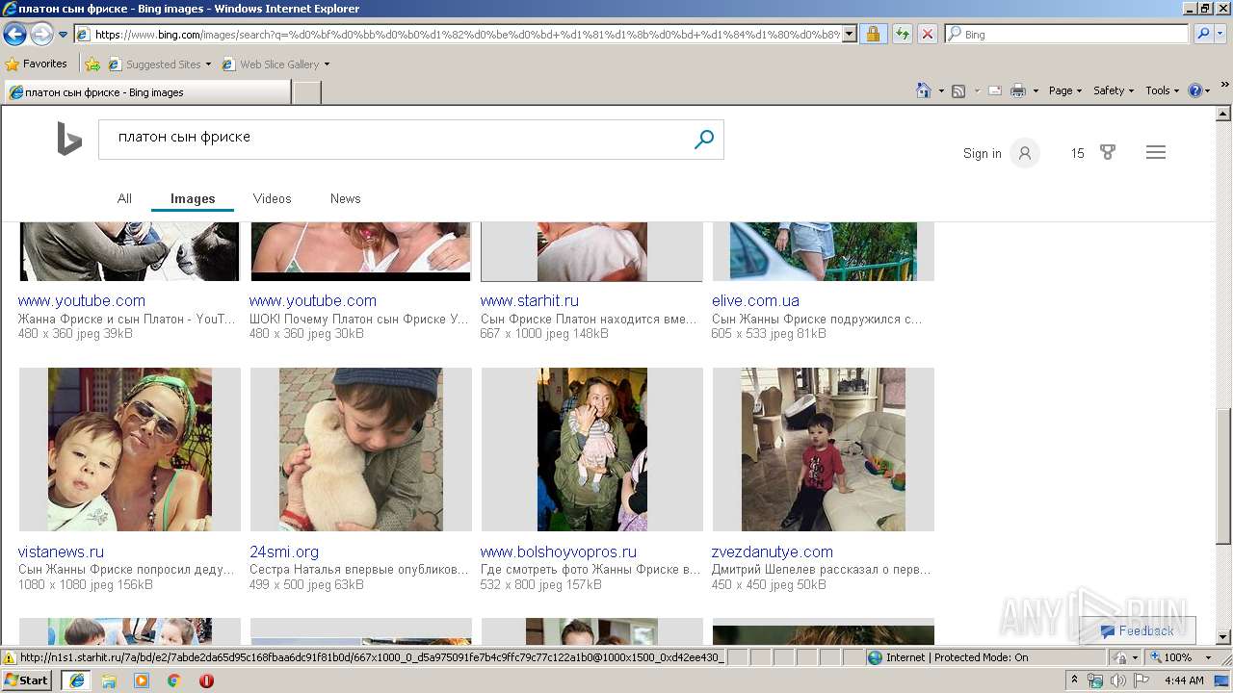1233x693 pixels.
Task: Click the browser toolbar Bing search box
Action: 1066,34
